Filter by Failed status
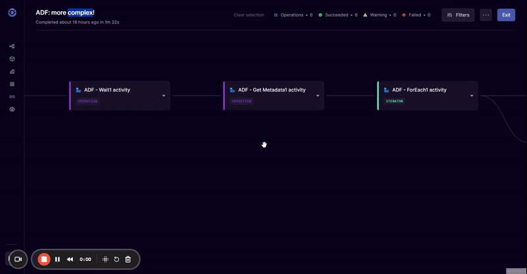527x274 pixels. pos(416,15)
